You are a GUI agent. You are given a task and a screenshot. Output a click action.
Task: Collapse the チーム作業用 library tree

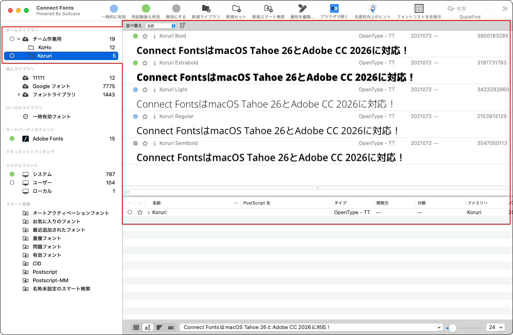(19, 39)
